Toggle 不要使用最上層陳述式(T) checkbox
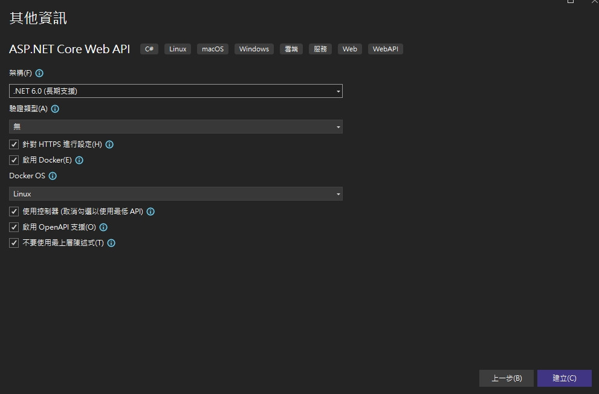The height and width of the screenshot is (394, 599). [x=14, y=243]
